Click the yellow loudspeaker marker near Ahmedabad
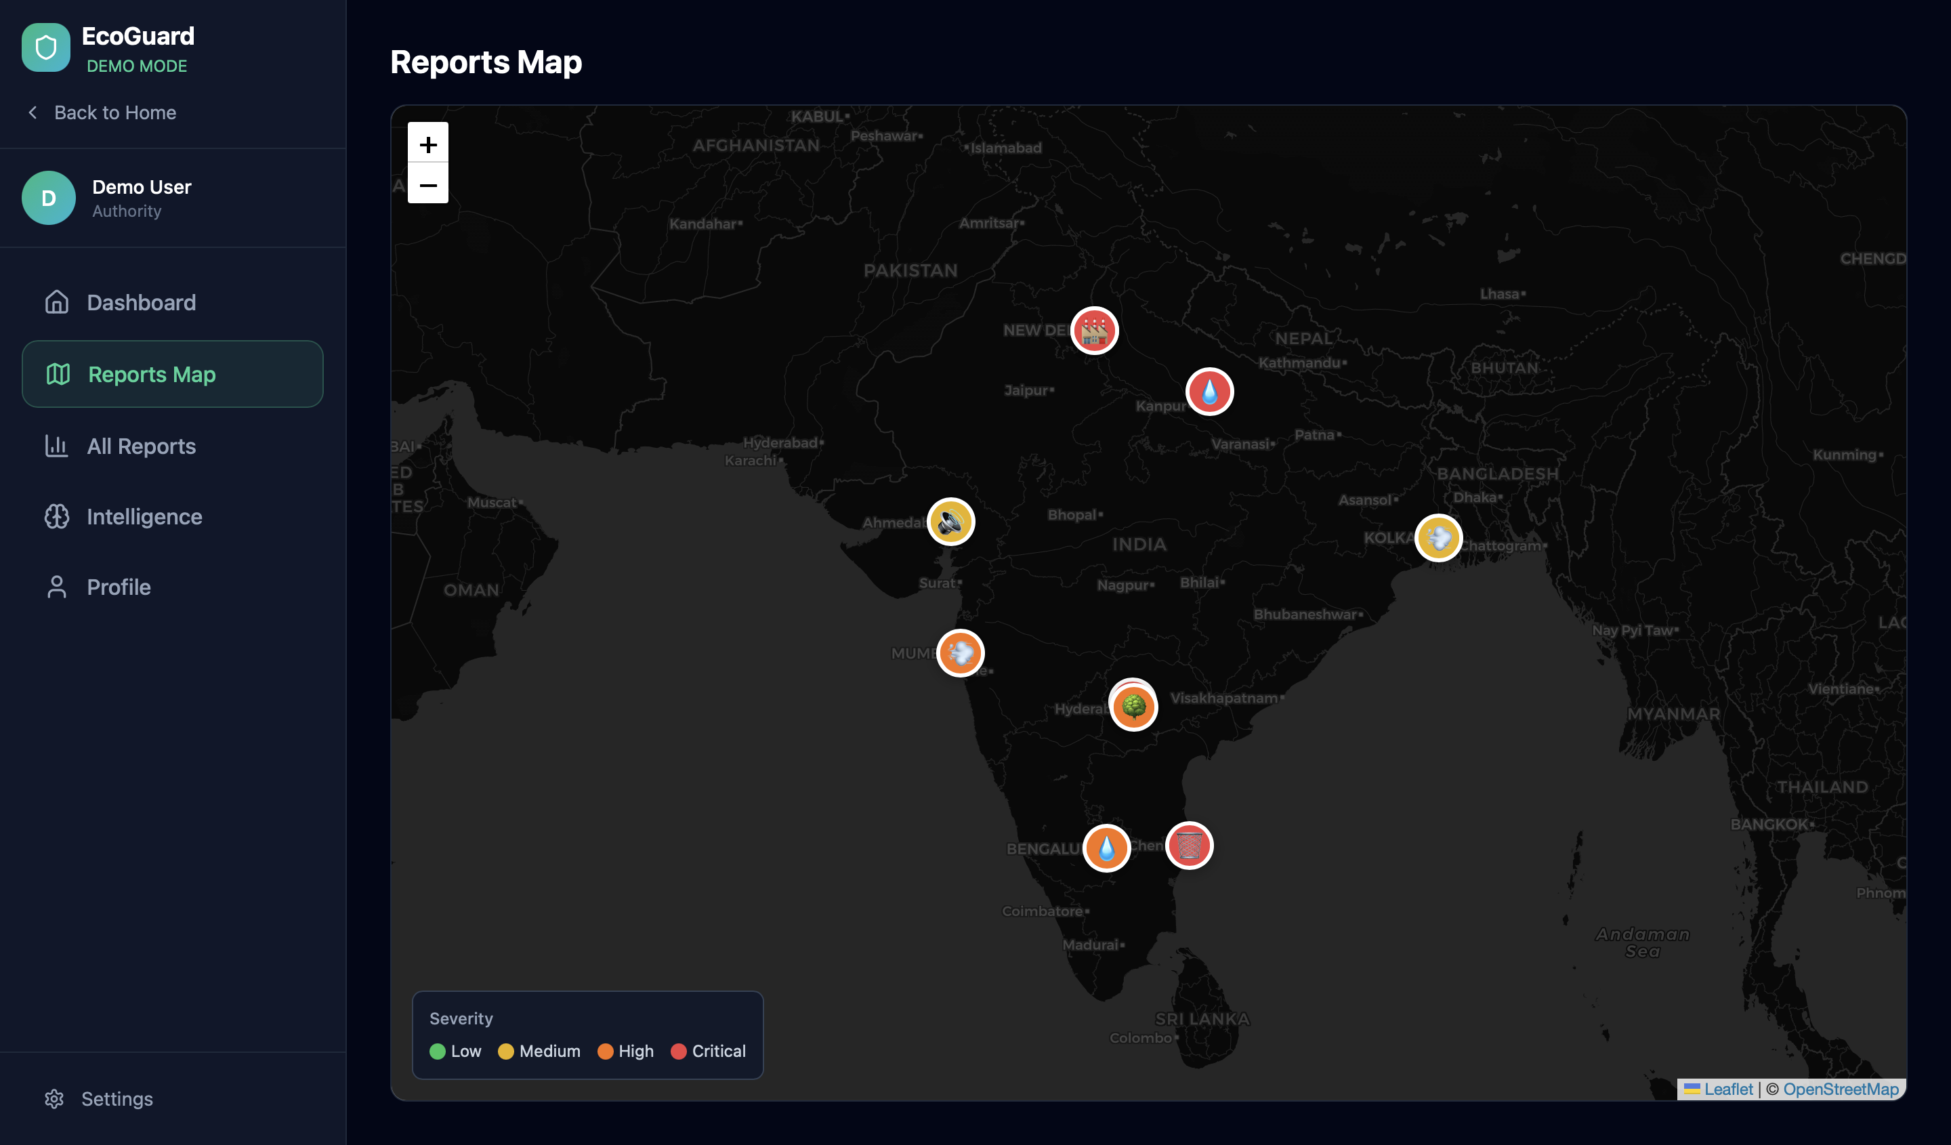Viewport: 1951px width, 1145px height. [x=950, y=522]
